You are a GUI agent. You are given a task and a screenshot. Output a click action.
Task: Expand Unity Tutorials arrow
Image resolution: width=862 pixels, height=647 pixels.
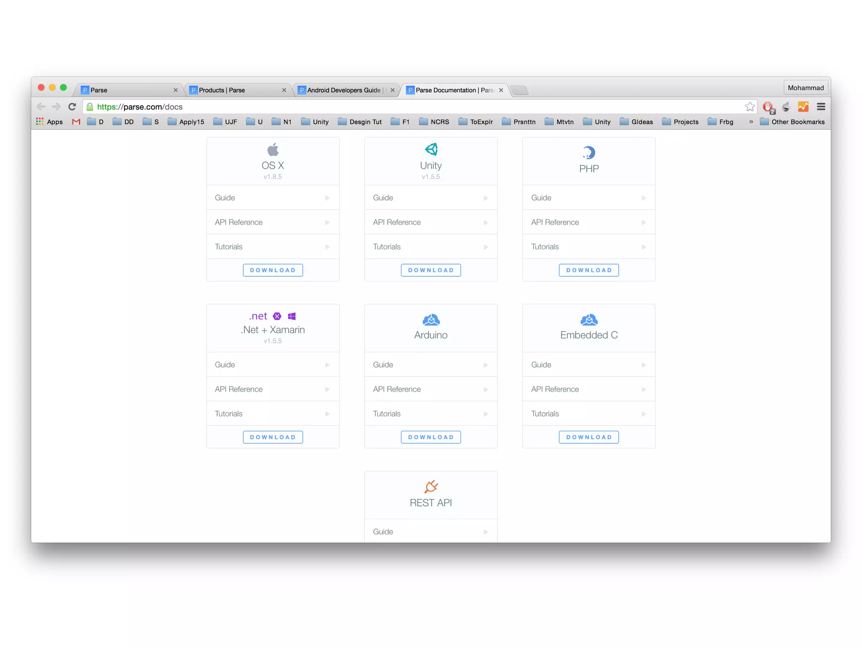click(486, 247)
